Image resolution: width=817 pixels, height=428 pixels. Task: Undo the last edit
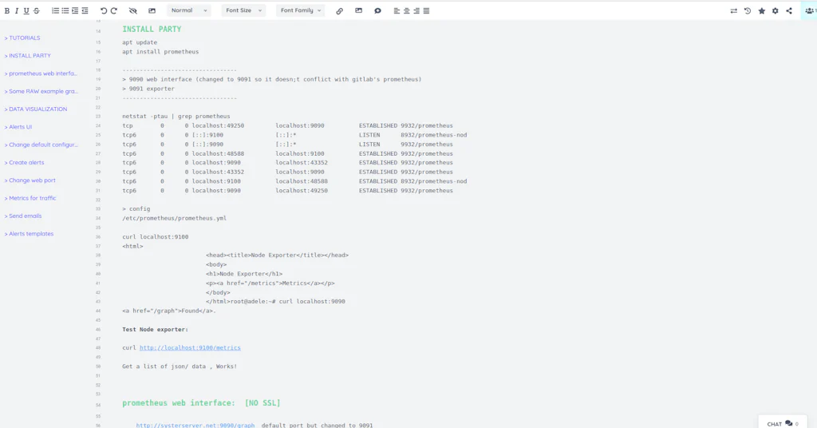coord(104,10)
